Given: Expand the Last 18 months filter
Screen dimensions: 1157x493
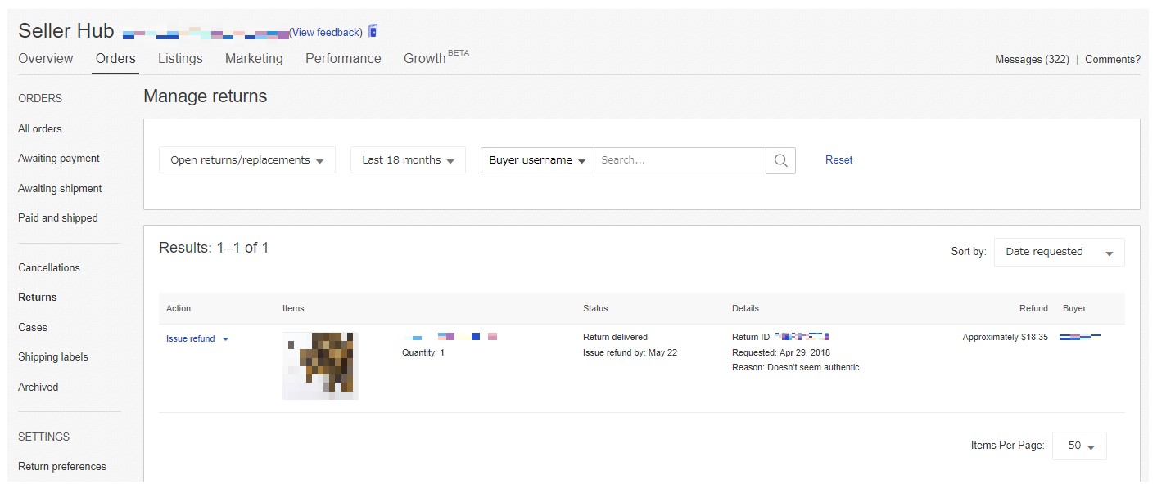Looking at the screenshot, I should click(408, 160).
